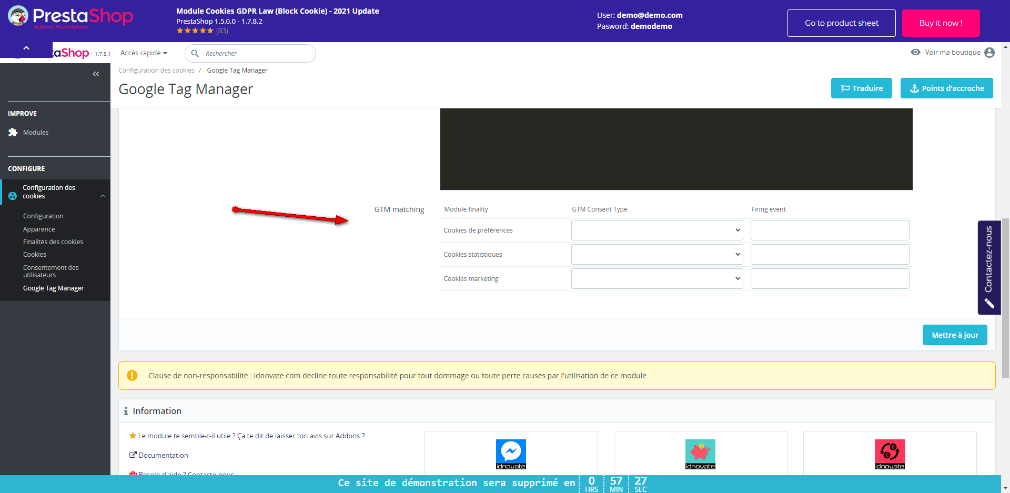
Task: Open GTM Consent Type dropdown for Cookies de préférences
Action: tap(657, 230)
